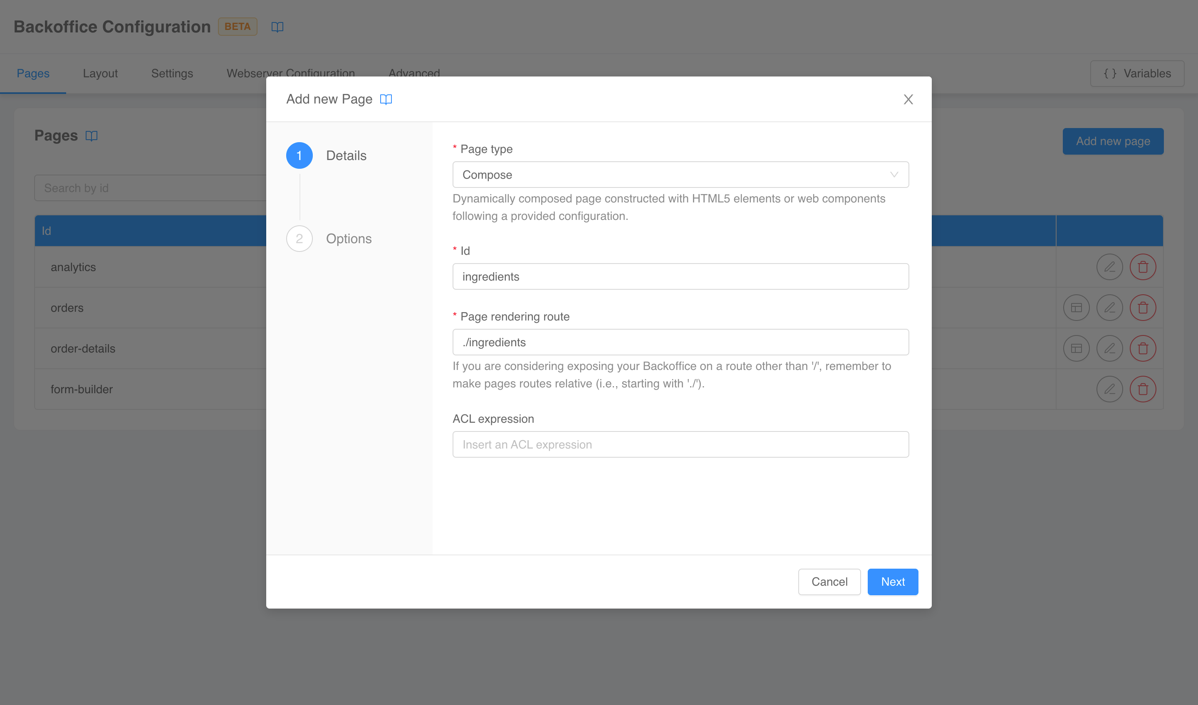
Task: Switch to the Layout tab
Action: pos(100,73)
